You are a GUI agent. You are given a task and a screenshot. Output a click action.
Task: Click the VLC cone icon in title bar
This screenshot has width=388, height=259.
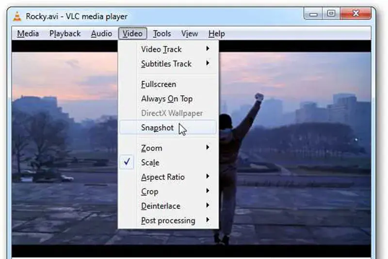pyautogui.click(x=17, y=16)
